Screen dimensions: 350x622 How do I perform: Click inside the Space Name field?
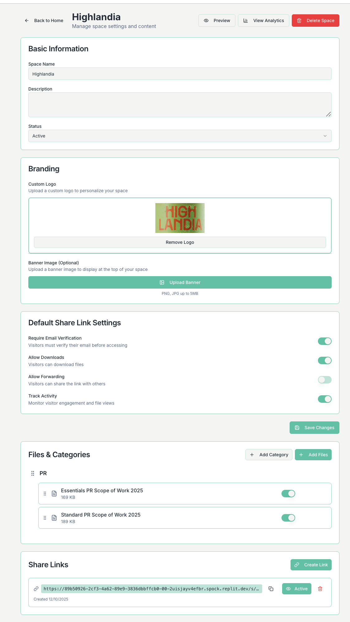tap(180, 74)
